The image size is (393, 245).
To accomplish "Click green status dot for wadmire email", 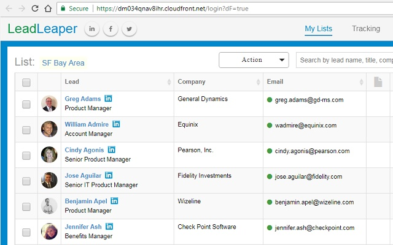I will [270, 126].
